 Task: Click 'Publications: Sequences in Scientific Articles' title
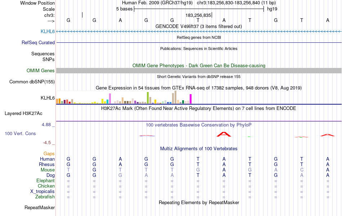pos(199,49)
